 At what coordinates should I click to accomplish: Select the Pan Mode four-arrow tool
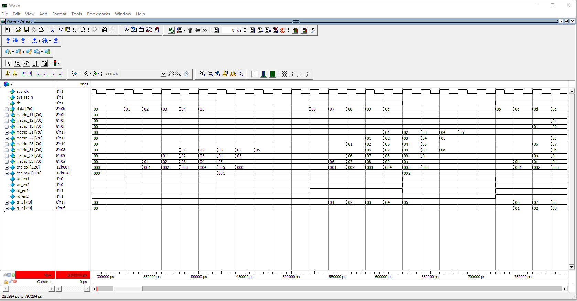26,63
